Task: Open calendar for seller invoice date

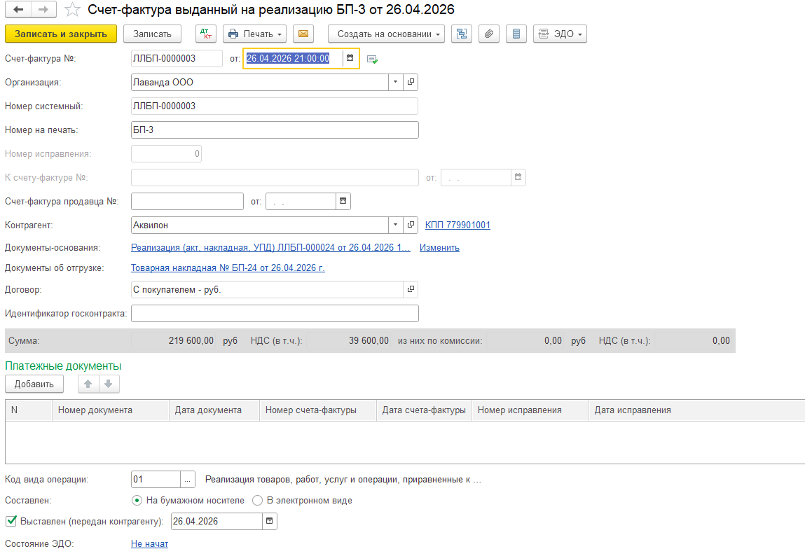Action: point(343,201)
